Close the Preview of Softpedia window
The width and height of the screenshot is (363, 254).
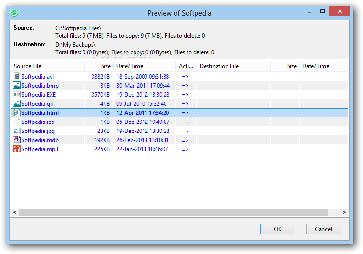coord(339,11)
